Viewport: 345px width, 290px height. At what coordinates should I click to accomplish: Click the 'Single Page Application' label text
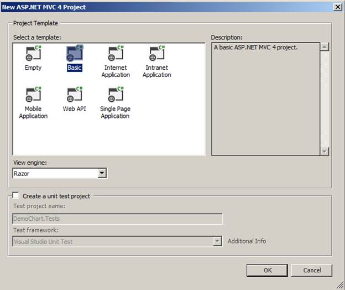pyautogui.click(x=116, y=112)
